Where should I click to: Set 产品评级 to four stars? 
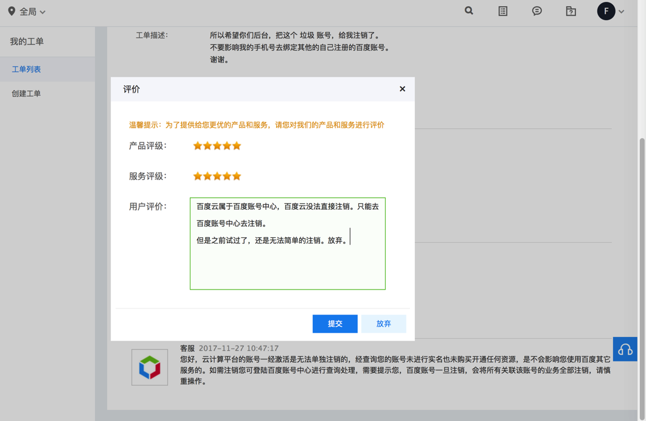[x=227, y=146]
